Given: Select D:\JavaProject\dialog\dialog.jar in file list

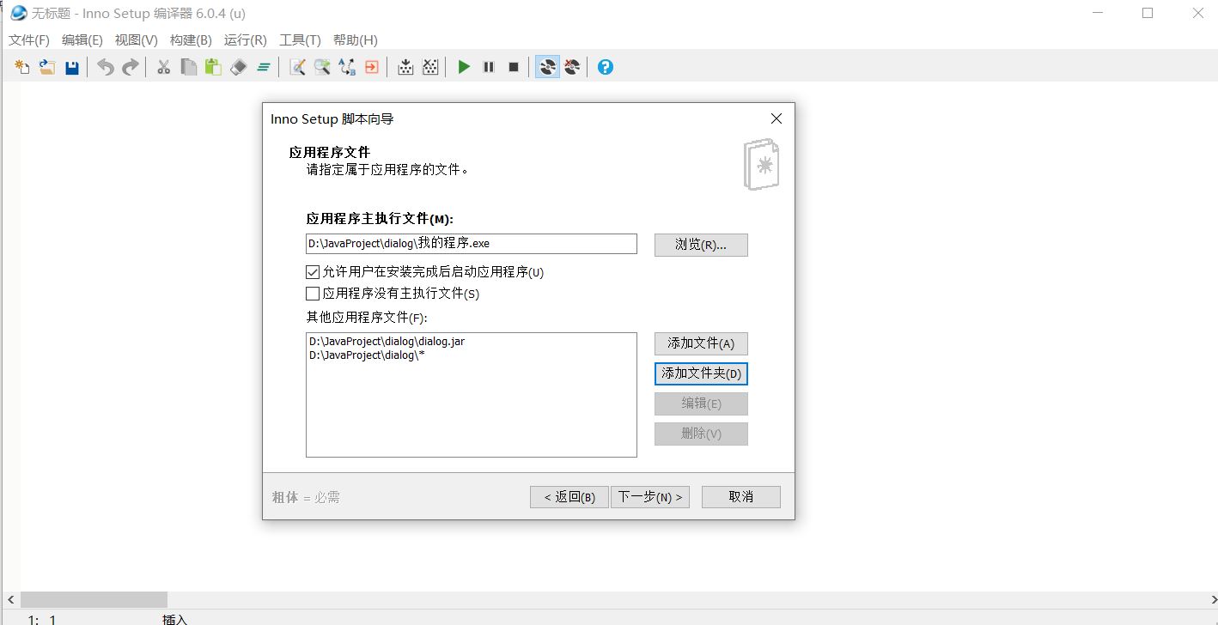Looking at the screenshot, I should coord(387,342).
